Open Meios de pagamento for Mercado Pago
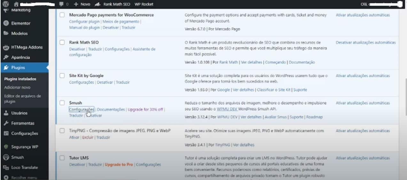The width and height of the screenshot is (407, 180). pos(121,22)
